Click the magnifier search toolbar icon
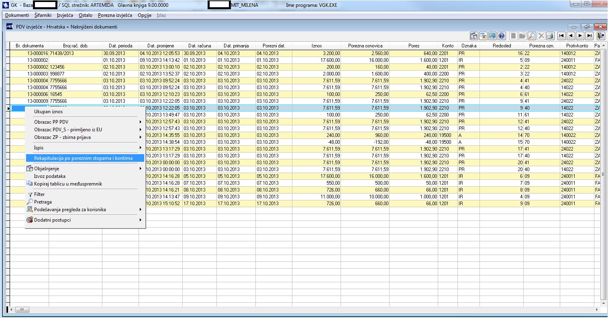 532,36
